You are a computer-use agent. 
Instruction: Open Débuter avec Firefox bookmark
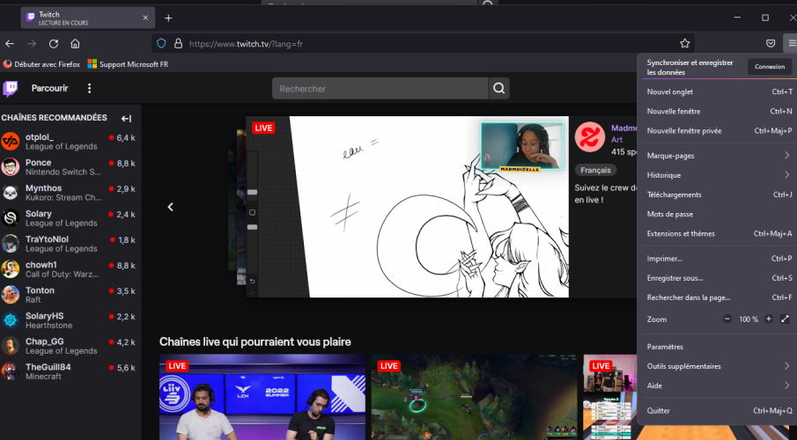tap(41, 64)
